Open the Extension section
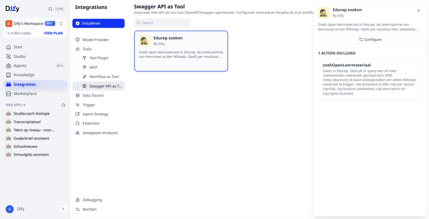Screen dimensions: 429x219 [98, 123]
